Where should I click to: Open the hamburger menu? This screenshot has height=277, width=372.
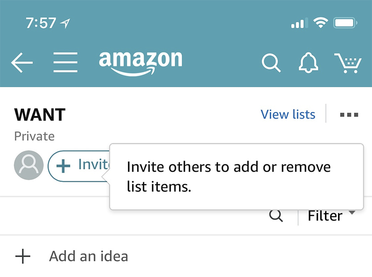coord(66,63)
